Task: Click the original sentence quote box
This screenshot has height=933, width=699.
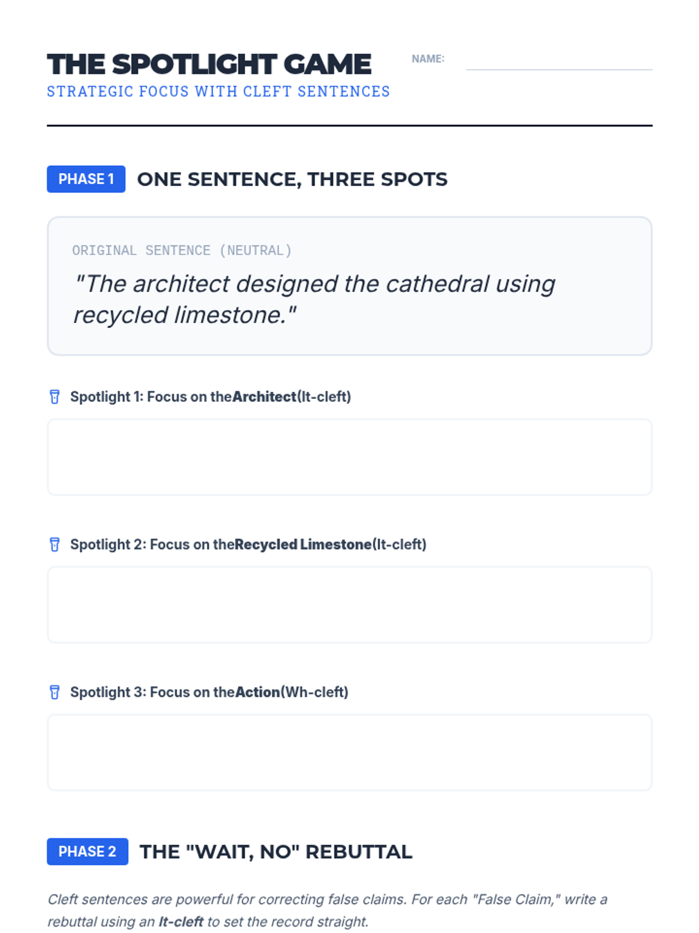Action: point(349,286)
